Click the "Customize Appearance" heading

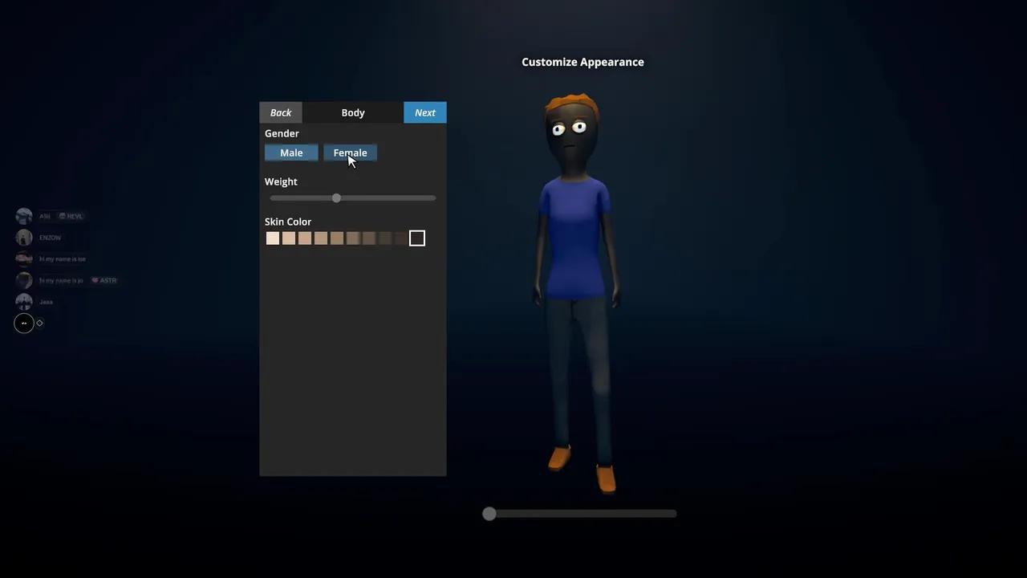click(583, 62)
